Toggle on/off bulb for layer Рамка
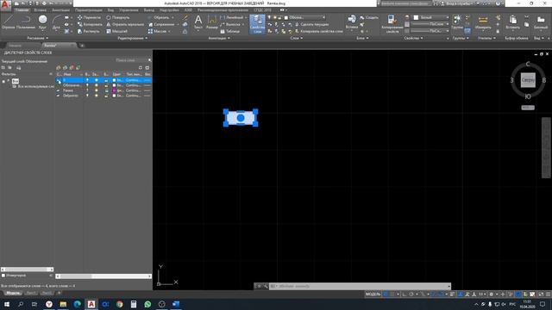This screenshot has height=310, width=552. [x=87, y=90]
